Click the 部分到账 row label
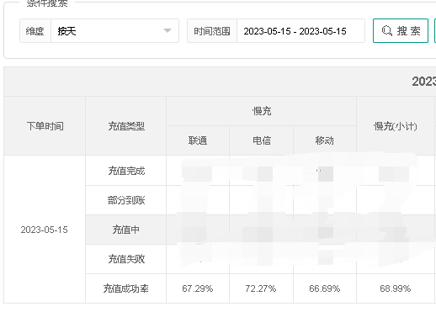 pyautogui.click(x=126, y=200)
